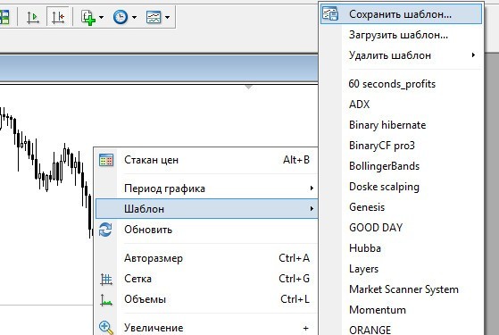499x335 pixels.
Task: Apply the Market Scanner System template
Action: [403, 289]
